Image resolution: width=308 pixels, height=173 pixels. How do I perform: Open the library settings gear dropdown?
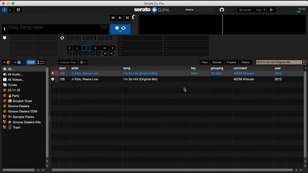(83, 62)
